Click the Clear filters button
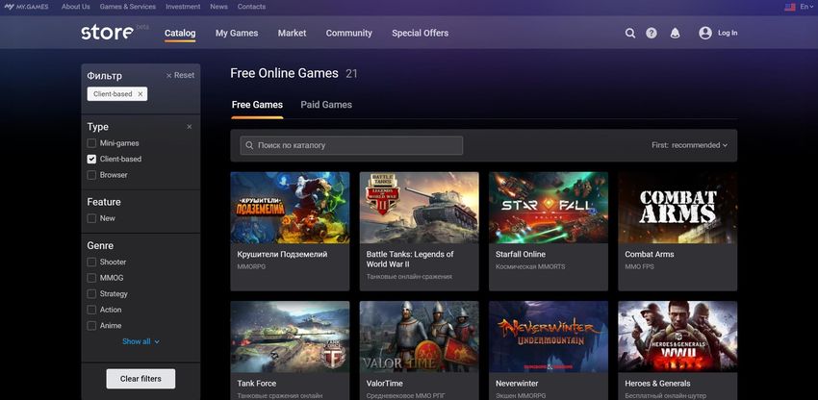Image resolution: width=818 pixels, height=400 pixels. (141, 379)
